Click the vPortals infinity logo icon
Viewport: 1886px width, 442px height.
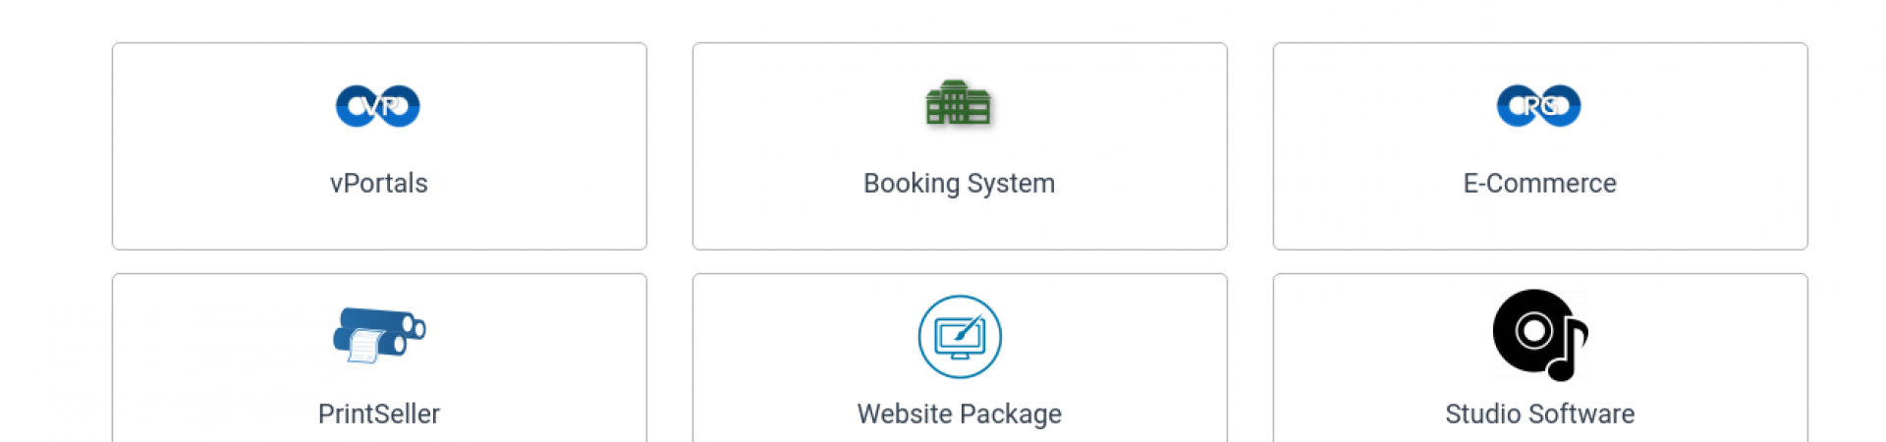pyautogui.click(x=378, y=106)
